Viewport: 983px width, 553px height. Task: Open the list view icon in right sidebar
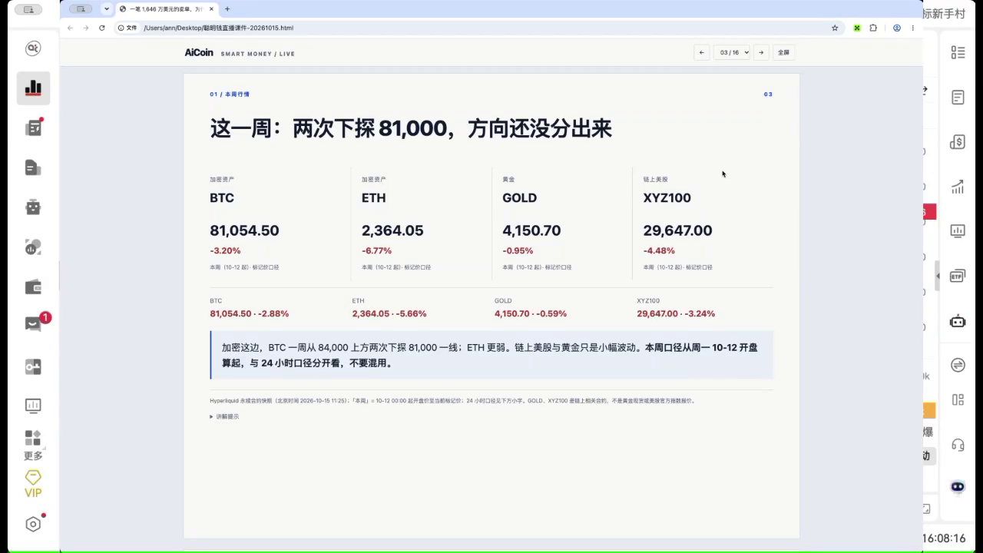958,52
